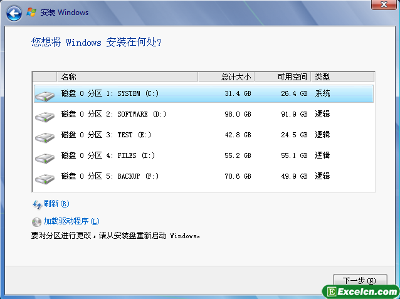Go back with the blue arrow button
Screen dimensions: 400x299
point(14,13)
